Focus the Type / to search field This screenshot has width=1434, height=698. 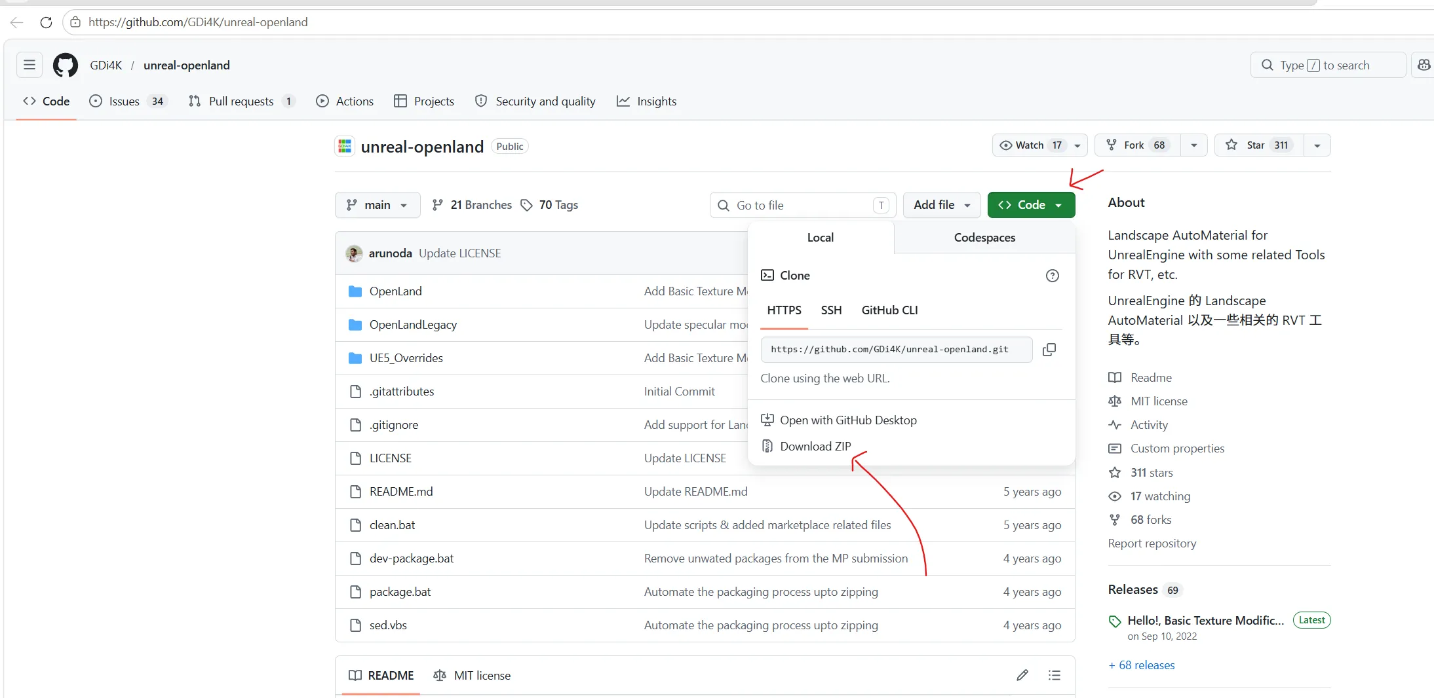1328,65
